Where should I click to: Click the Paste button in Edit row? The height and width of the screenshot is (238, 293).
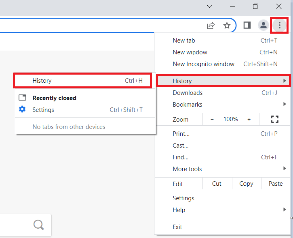point(276,184)
